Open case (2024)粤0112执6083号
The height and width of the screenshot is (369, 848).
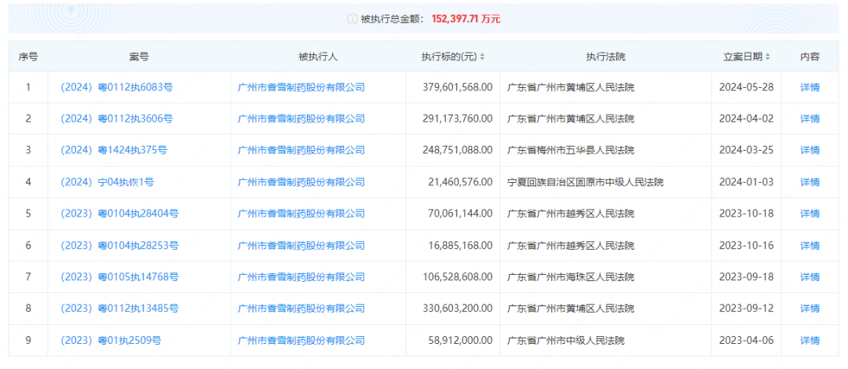[116, 86]
